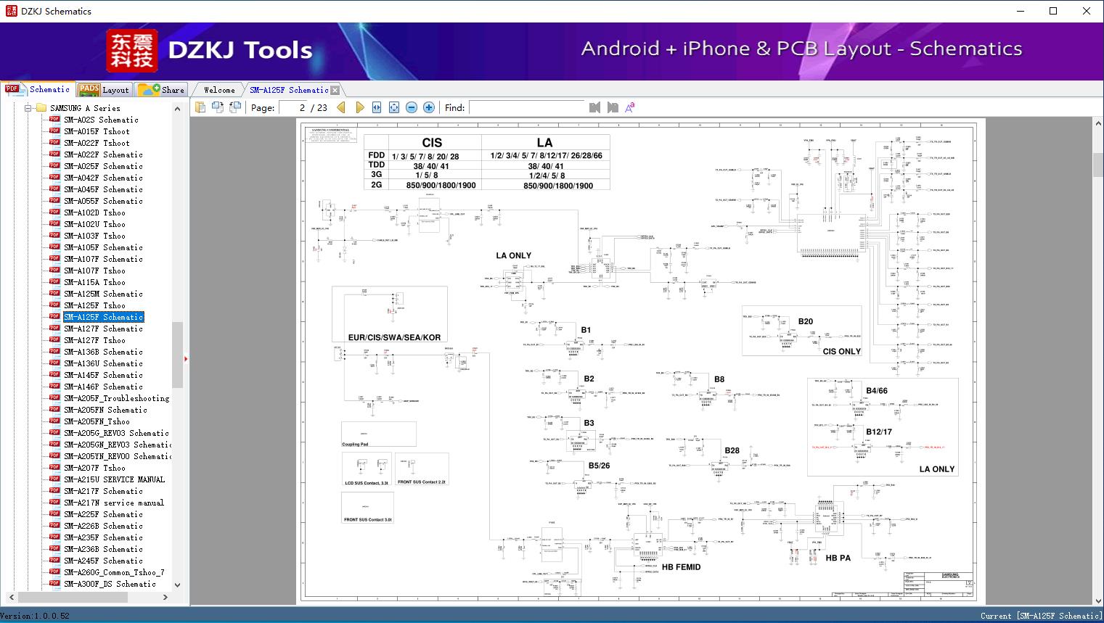Screen dimensions: 1104x623
Task: Click the fit-to-width icon
Action: pyautogui.click(x=377, y=107)
